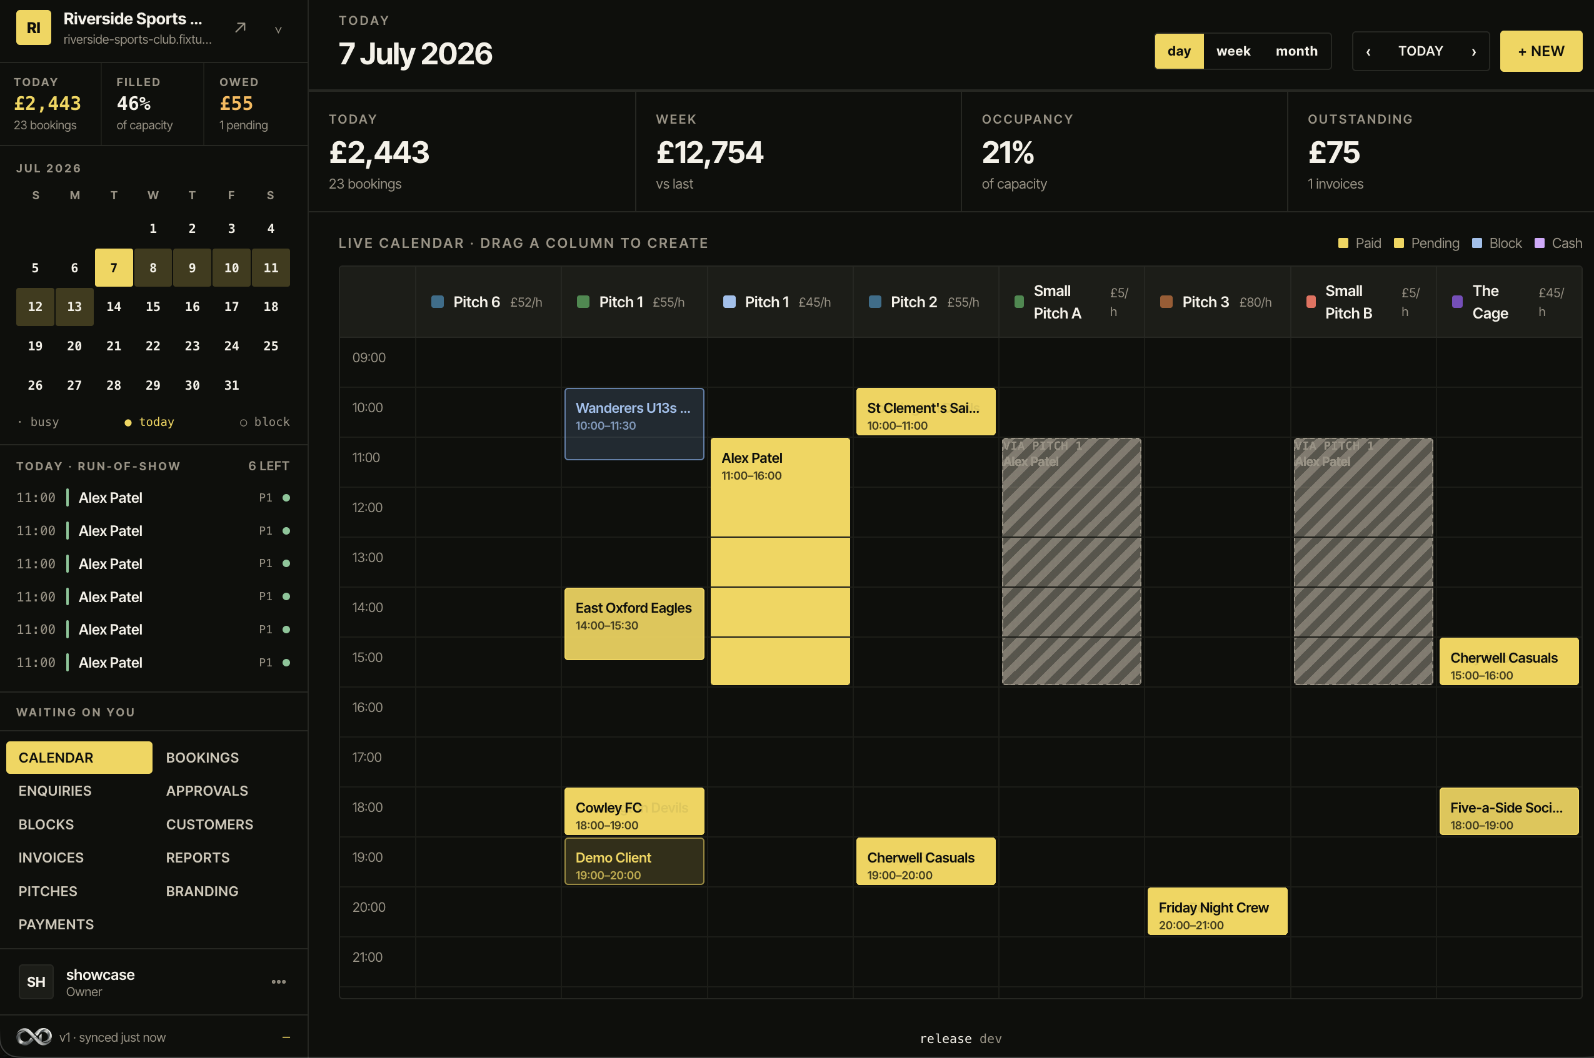
Task: Click the green Pitch 1 £55/h swatch
Action: [x=583, y=302]
